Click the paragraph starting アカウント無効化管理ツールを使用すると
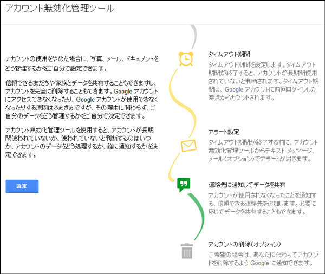This screenshot has width=325, height=274. [x=81, y=142]
